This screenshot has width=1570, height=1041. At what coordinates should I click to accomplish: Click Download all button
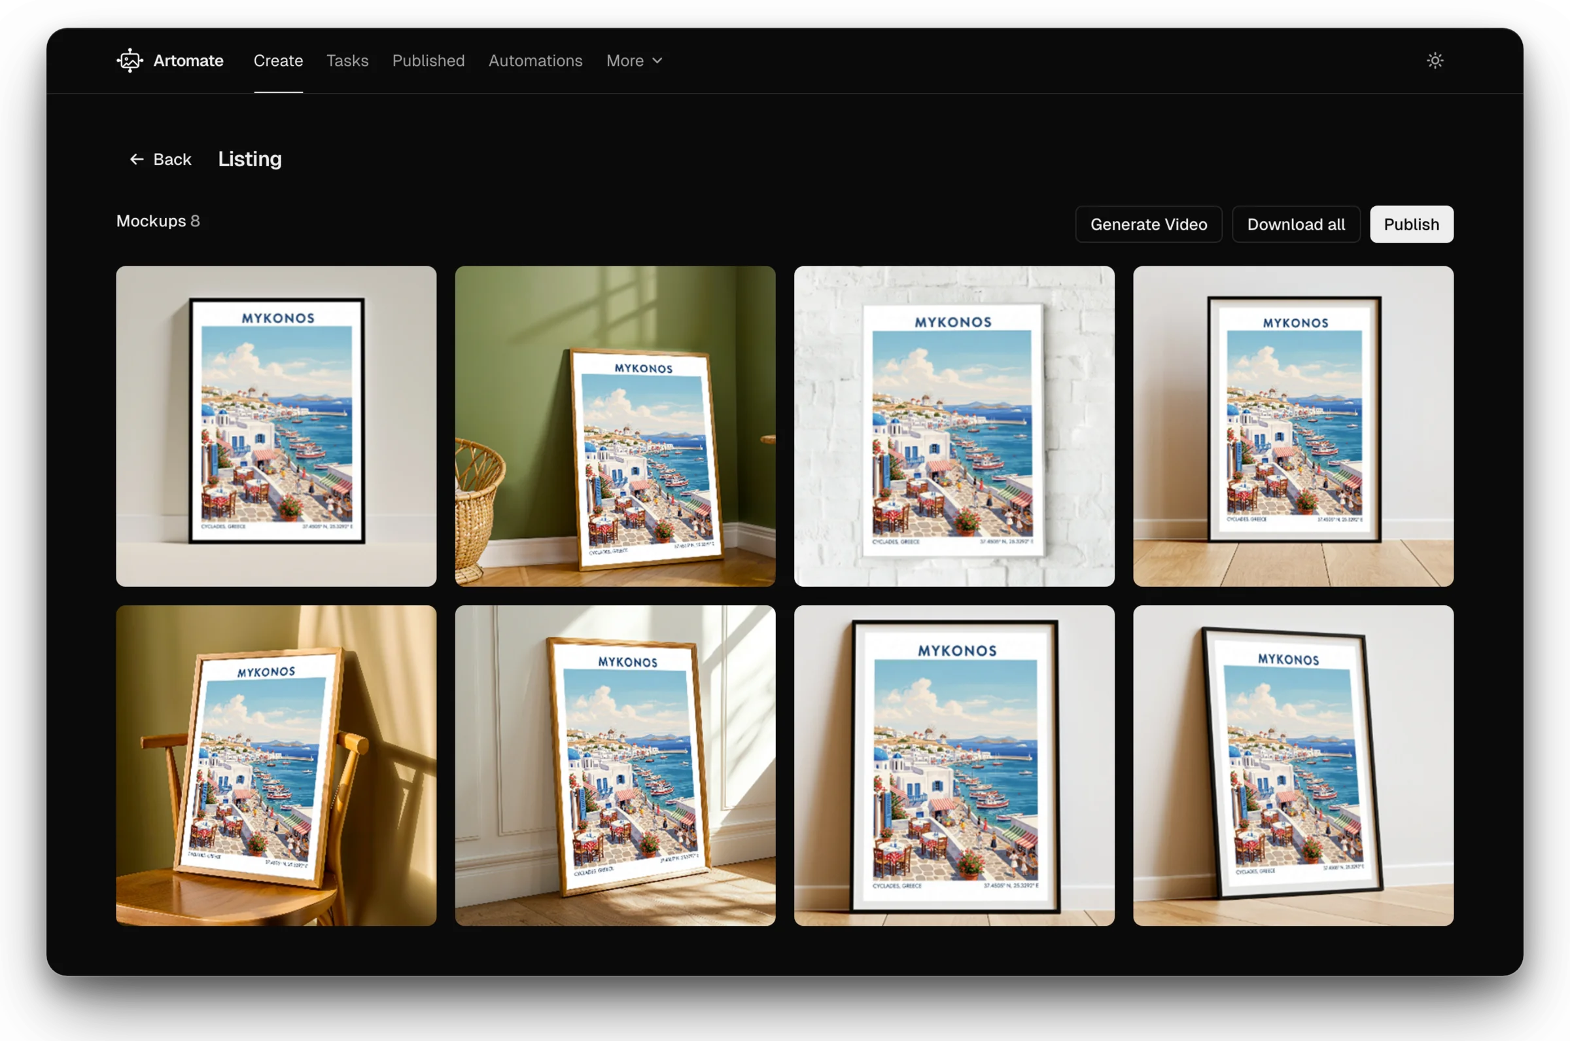[1295, 224]
